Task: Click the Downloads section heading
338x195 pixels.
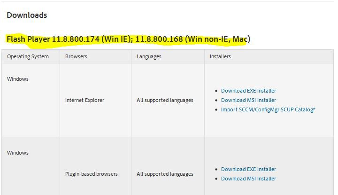Action: [27, 15]
